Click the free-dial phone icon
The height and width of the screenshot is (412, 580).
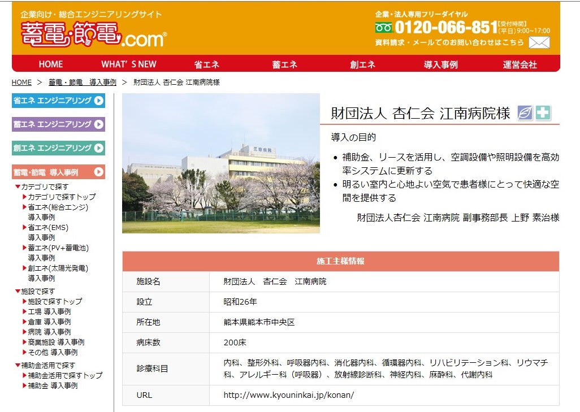(384, 28)
